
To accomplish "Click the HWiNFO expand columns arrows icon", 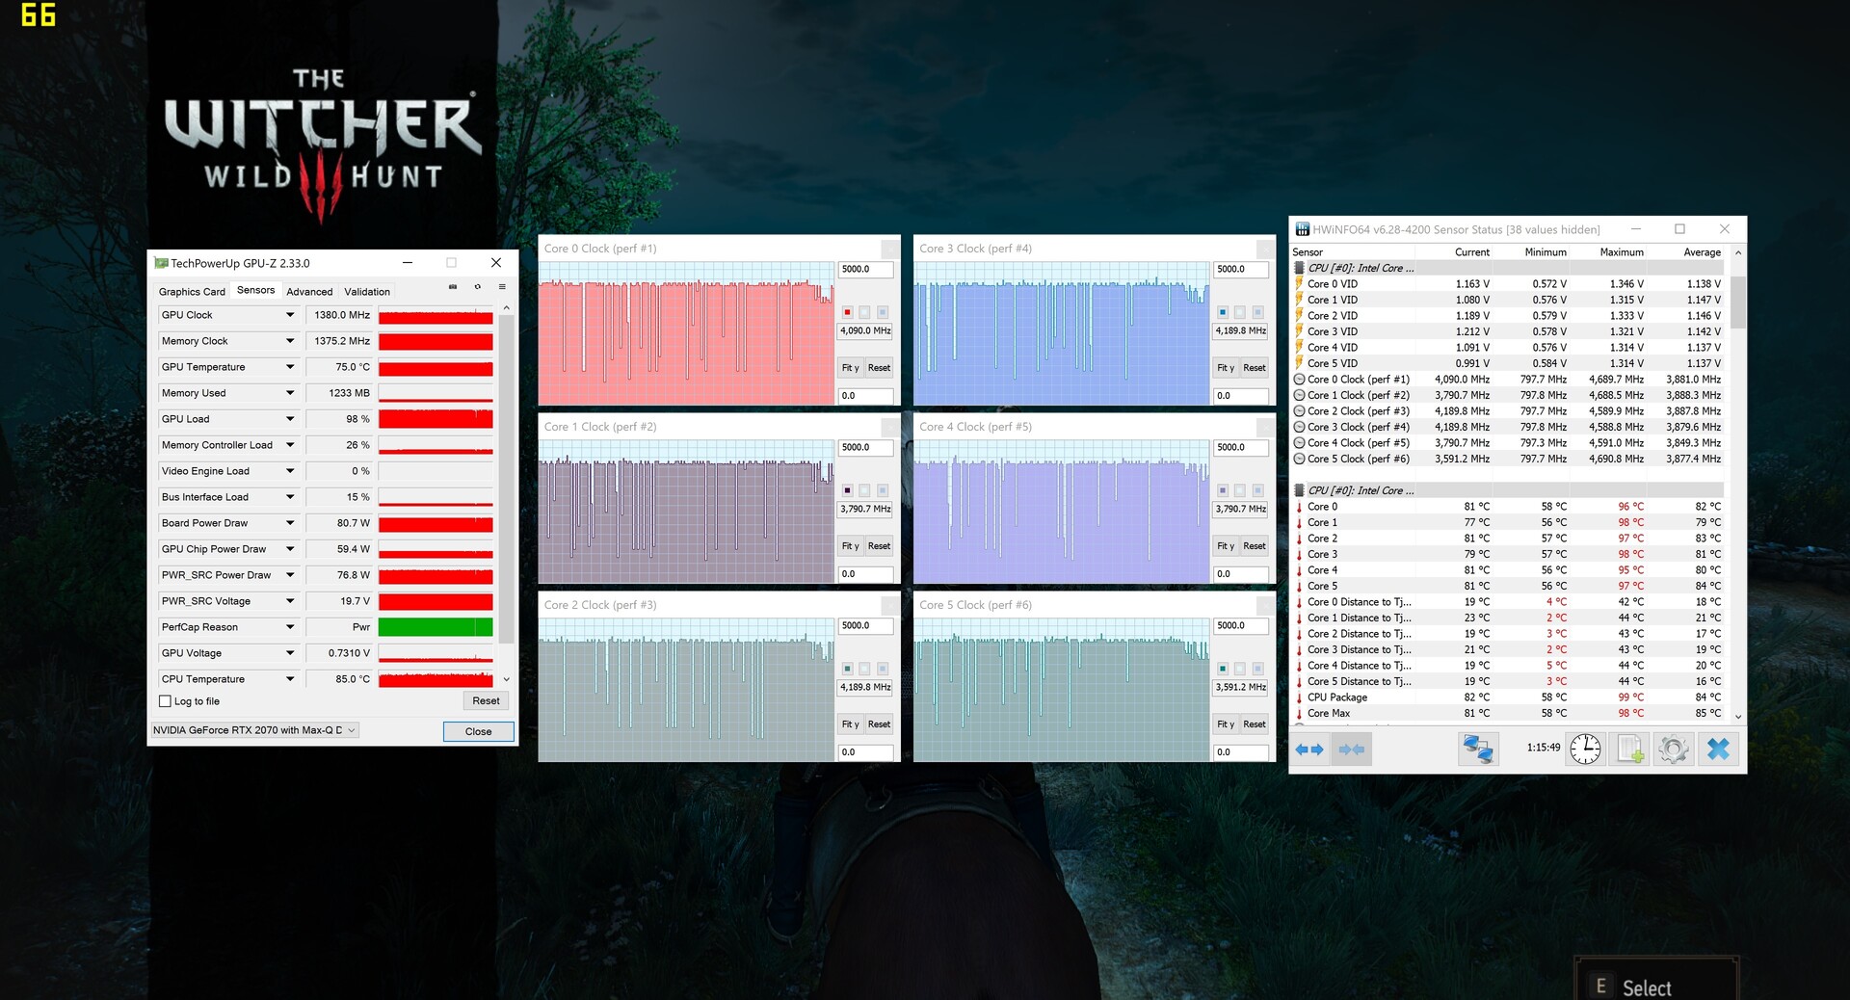I will click(x=1309, y=749).
